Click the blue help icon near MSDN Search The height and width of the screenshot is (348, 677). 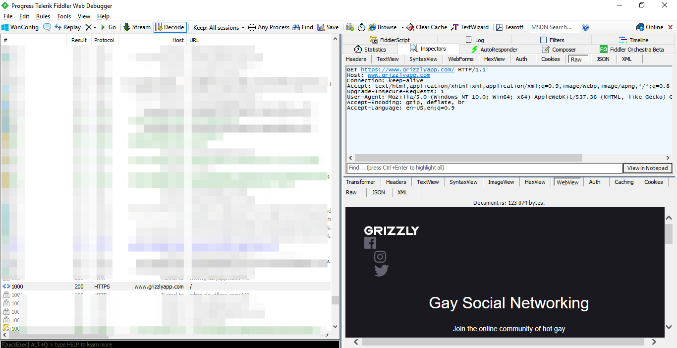pyautogui.click(x=585, y=27)
